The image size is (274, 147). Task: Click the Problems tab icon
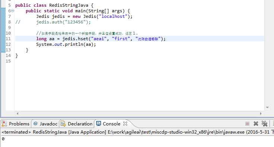(4, 124)
